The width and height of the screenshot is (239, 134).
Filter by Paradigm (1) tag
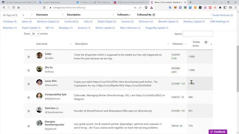pos(66,28)
